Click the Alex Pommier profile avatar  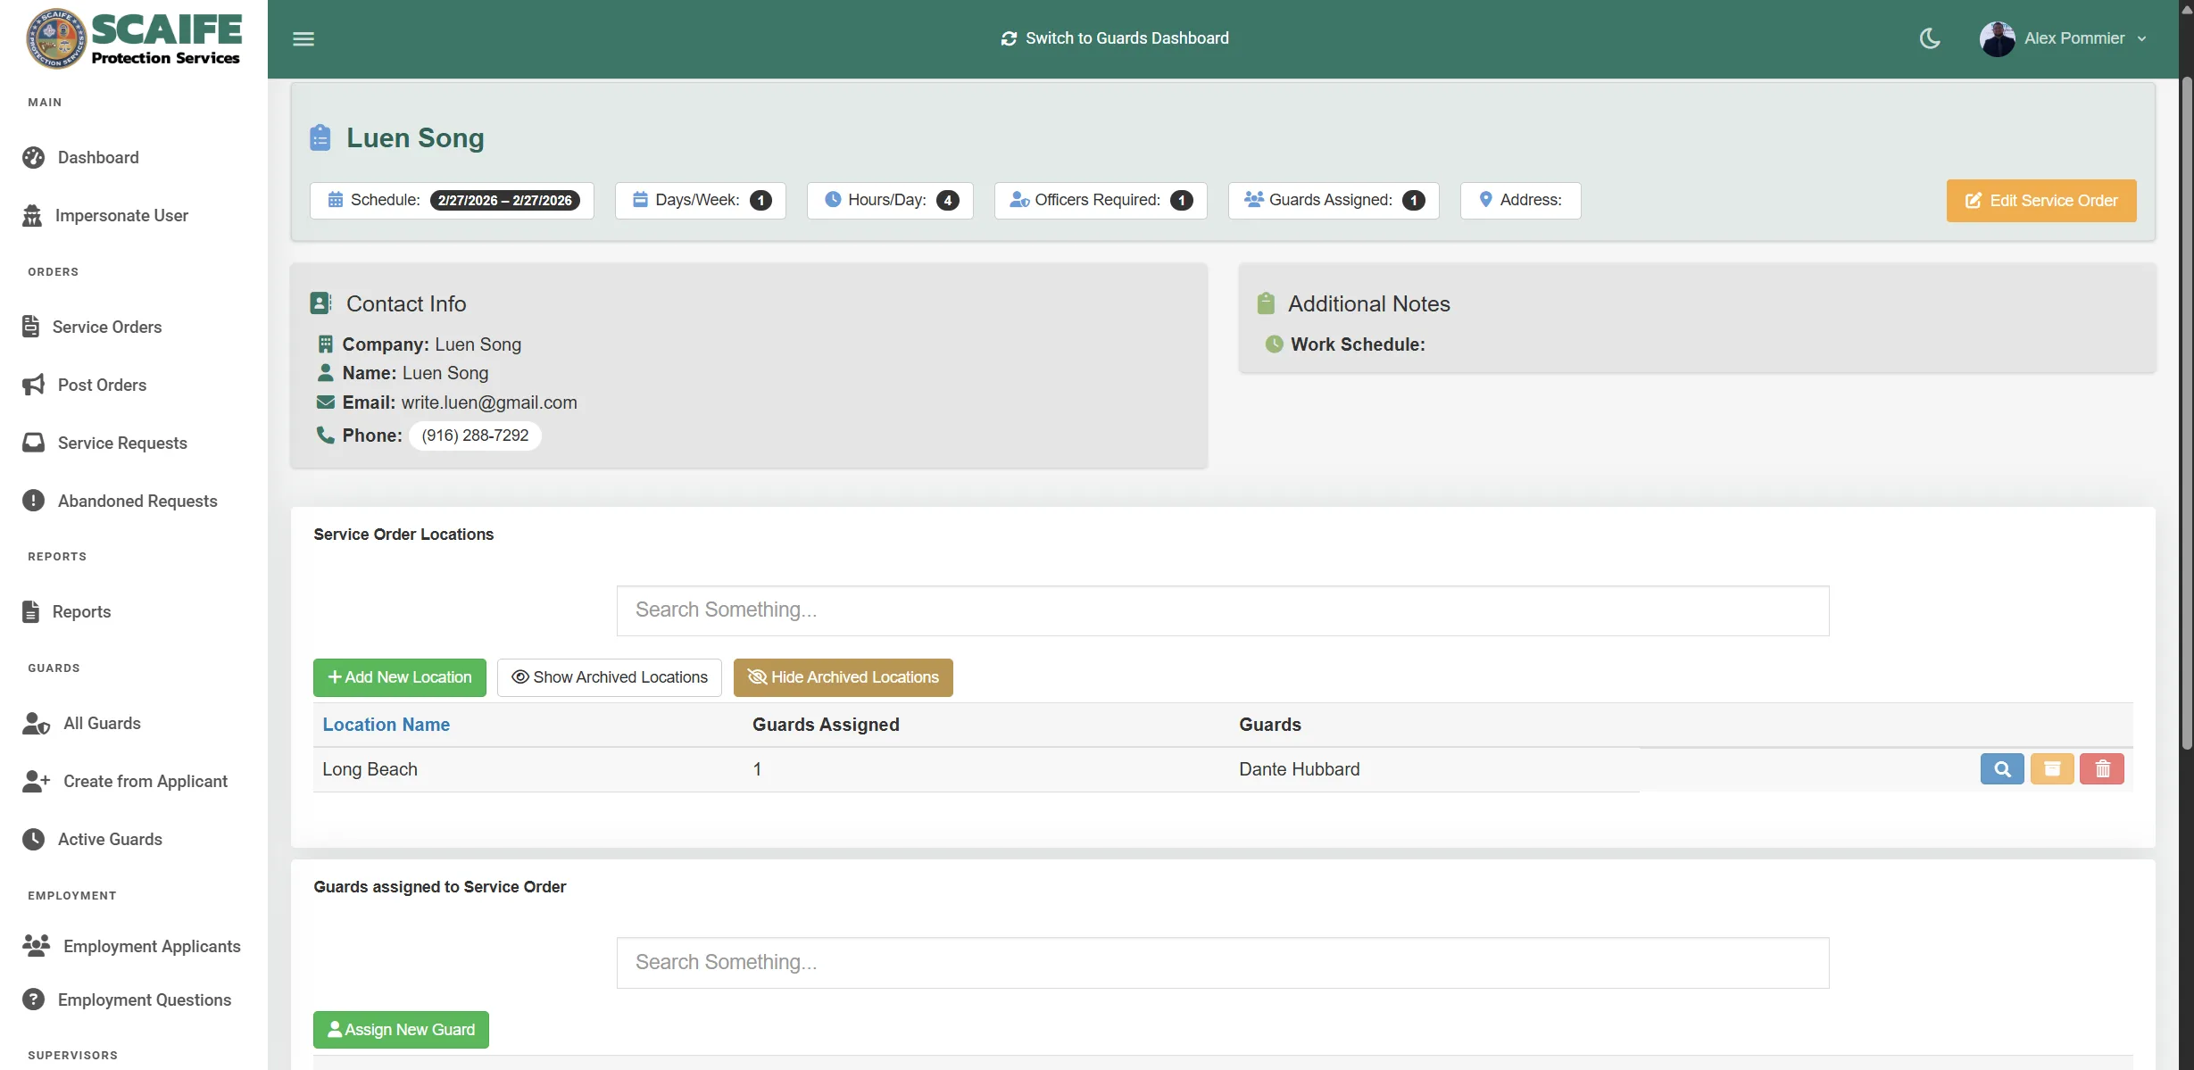tap(1997, 38)
